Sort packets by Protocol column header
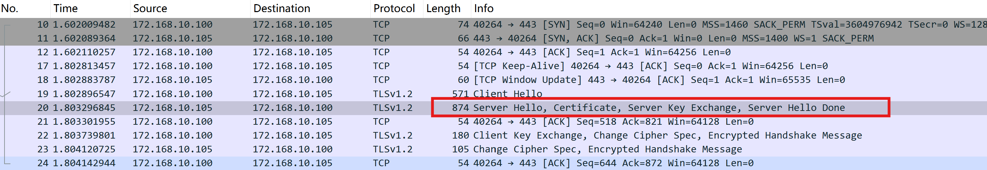Screen dimensions: 987x170 [x=394, y=8]
